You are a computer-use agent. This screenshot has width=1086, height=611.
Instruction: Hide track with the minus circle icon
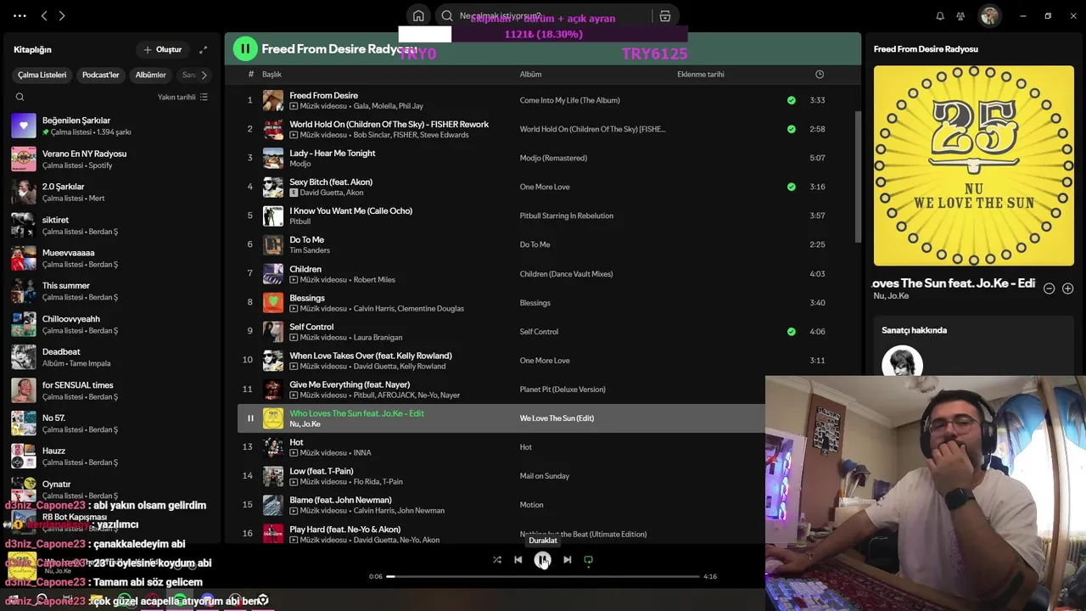[1049, 289]
